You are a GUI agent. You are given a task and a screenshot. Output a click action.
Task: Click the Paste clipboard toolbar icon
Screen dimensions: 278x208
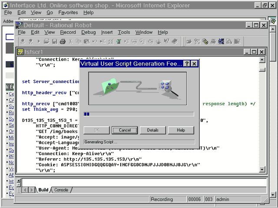(86, 42)
